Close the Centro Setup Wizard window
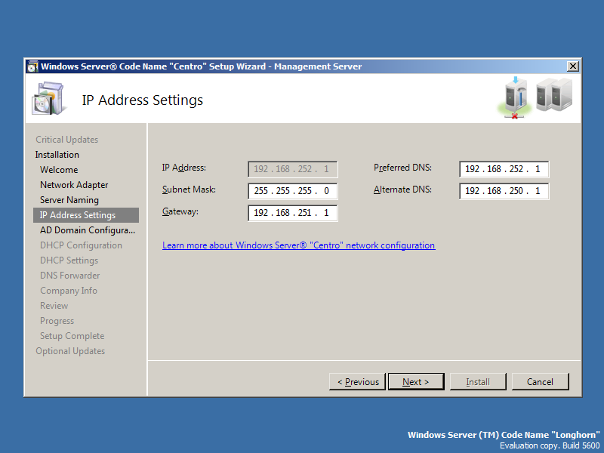The image size is (604, 453). point(573,66)
